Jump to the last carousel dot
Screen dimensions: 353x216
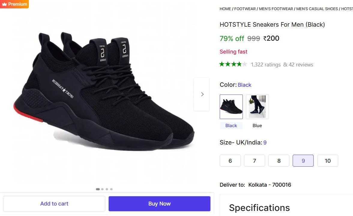pos(111,189)
